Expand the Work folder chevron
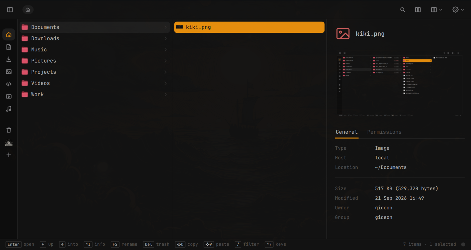The height and width of the screenshot is (250, 471). point(166,94)
